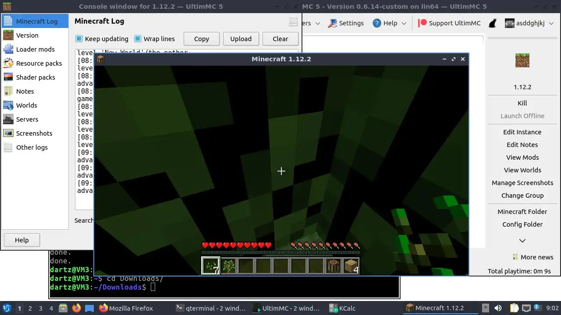Click Help button in console window
561x315 pixels.
(x=22, y=240)
